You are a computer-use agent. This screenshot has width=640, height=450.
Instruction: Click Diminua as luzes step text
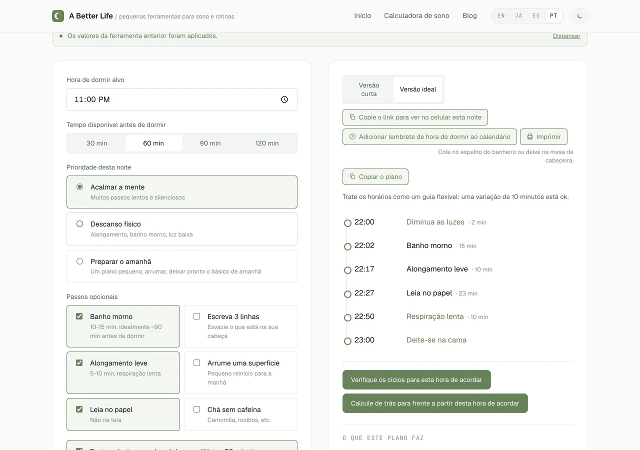pyautogui.click(x=435, y=222)
